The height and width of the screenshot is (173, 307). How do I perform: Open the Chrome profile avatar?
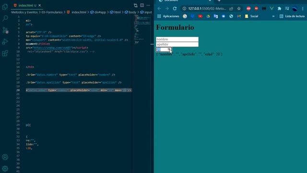[295, 9]
